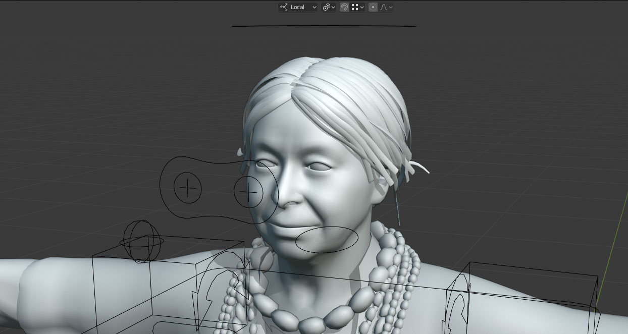Screen dimensions: 628x334
Task: Open the Local transform orientation dropdown
Action: point(298,7)
